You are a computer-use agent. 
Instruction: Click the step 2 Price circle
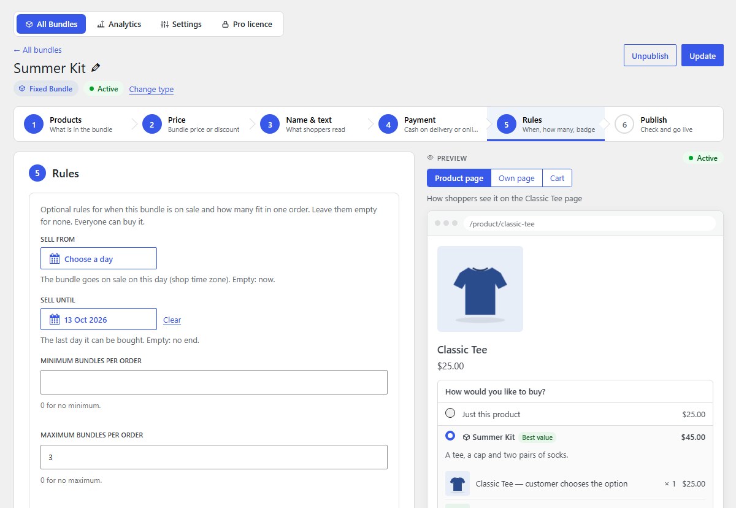coord(152,125)
